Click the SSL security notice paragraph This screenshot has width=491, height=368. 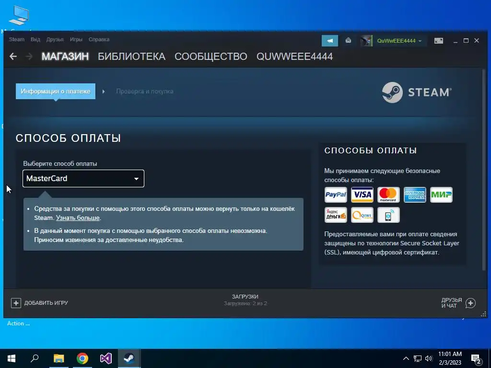point(392,243)
